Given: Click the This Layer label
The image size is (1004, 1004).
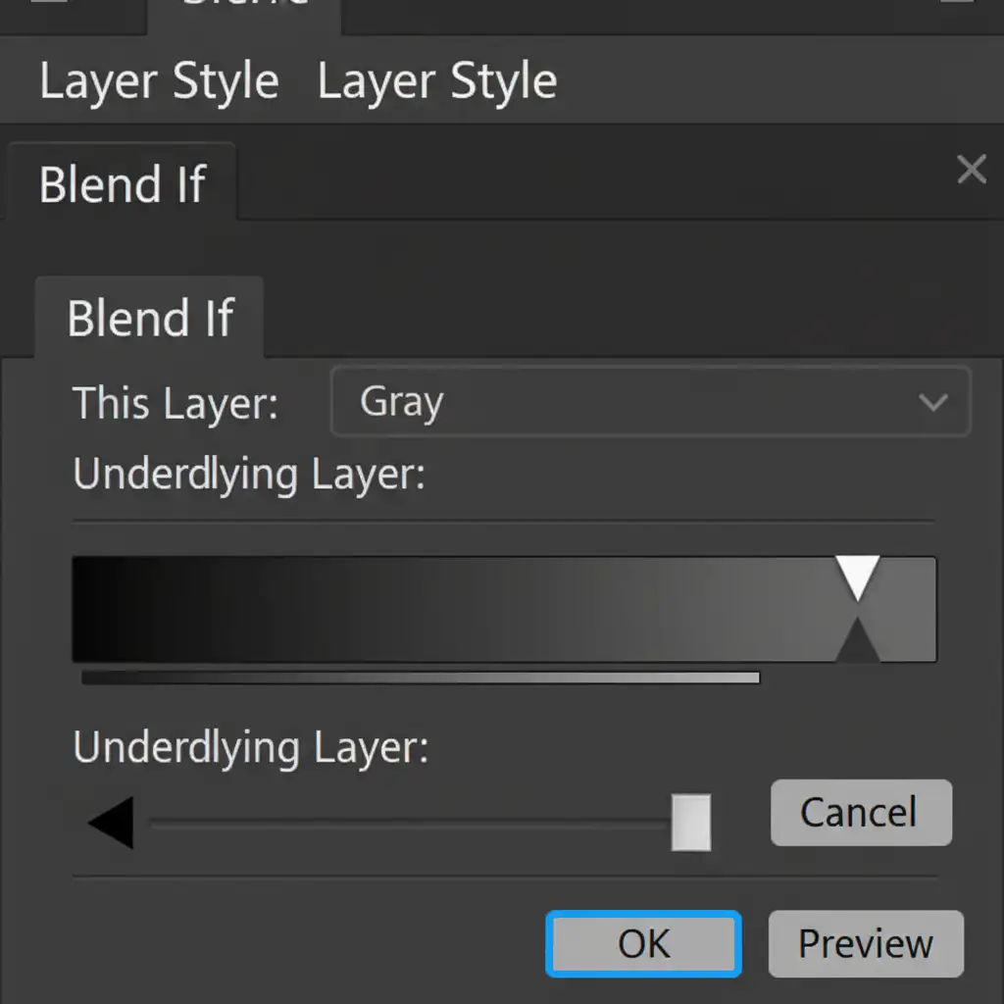Looking at the screenshot, I should pyautogui.click(x=176, y=403).
